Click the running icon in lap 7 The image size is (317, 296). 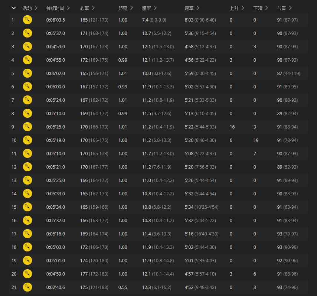27,100
